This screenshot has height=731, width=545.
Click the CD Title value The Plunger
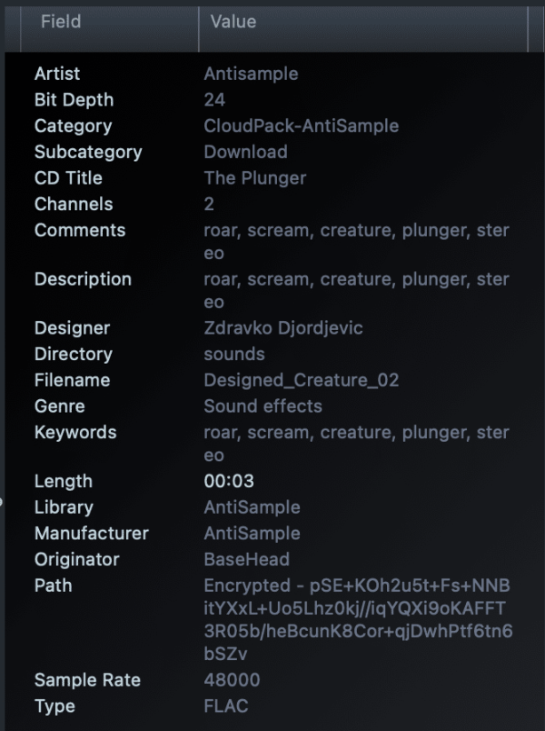coord(254,178)
